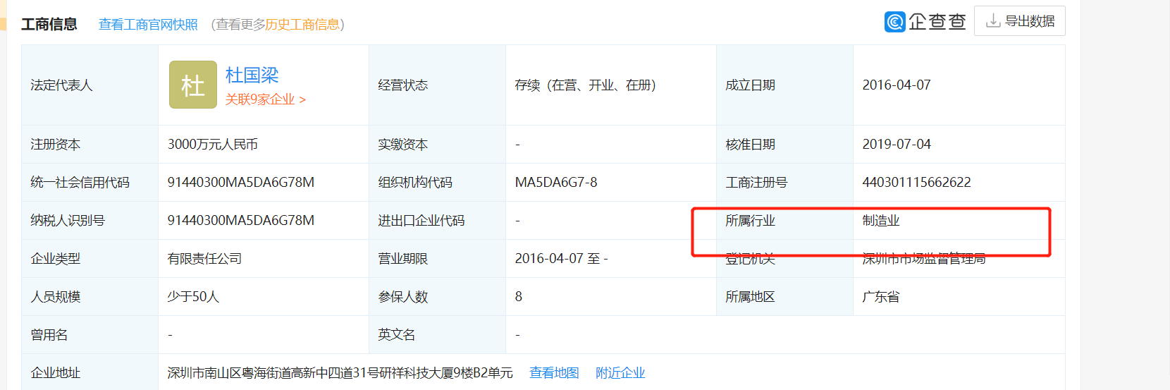
Task: Click the 纳税人识别号 label
Action: pos(68,220)
